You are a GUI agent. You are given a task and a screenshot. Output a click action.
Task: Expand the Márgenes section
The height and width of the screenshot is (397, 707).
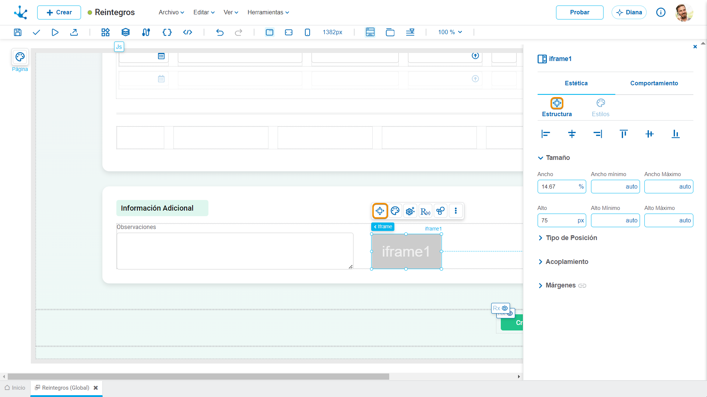point(557,285)
